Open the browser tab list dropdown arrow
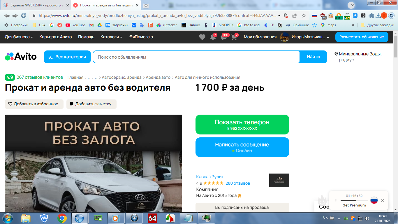This screenshot has height=224, width=398. (351, 5)
